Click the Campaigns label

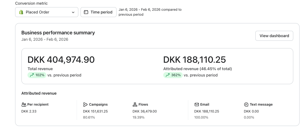point(98,105)
